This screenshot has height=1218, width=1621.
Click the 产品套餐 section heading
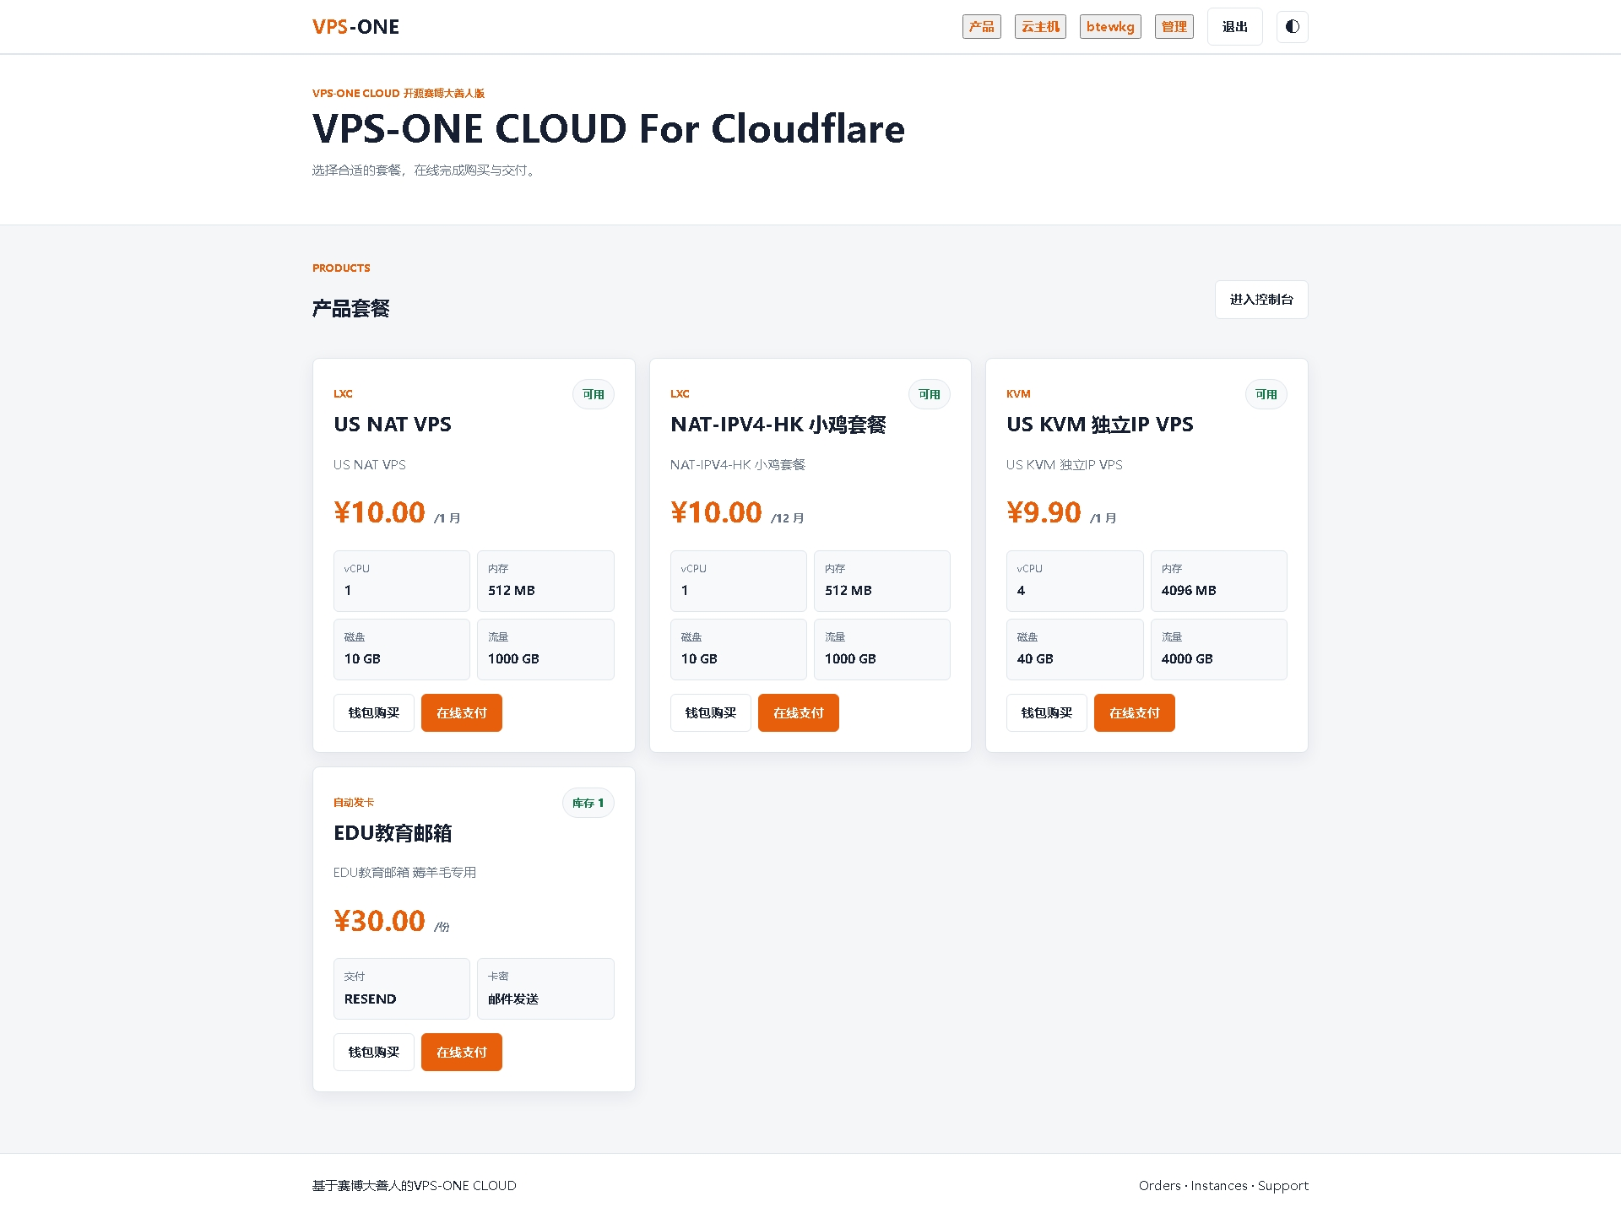350,309
